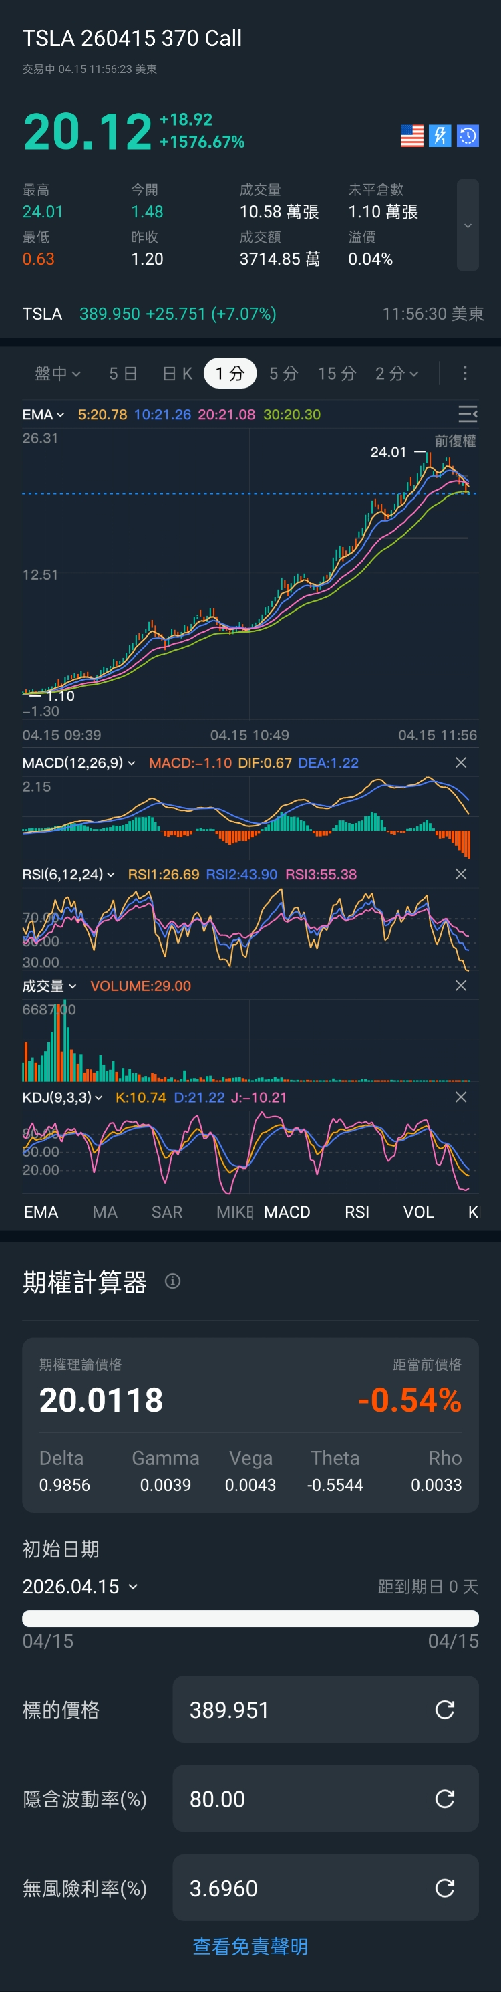This screenshot has height=1992, width=501.
Task: Reset the 標的價格 value with refresh icon
Action: point(445,1710)
